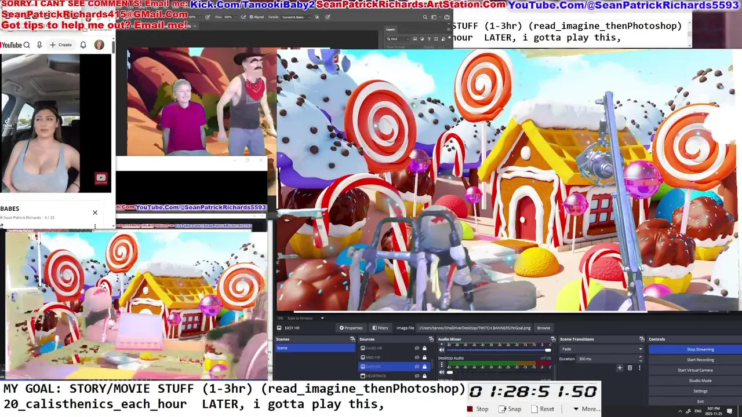Viewport: 742px width, 417px height.
Task: Open YouTube search icon
Action: point(27,45)
